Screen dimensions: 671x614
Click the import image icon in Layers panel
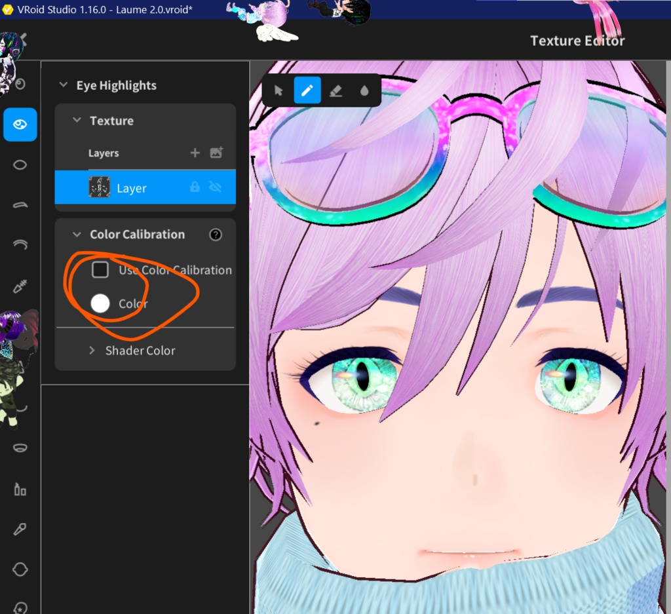click(x=215, y=153)
